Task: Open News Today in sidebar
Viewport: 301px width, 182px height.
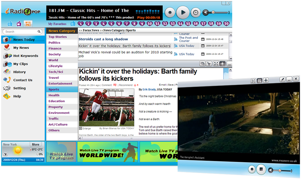Action: [x=23, y=40]
